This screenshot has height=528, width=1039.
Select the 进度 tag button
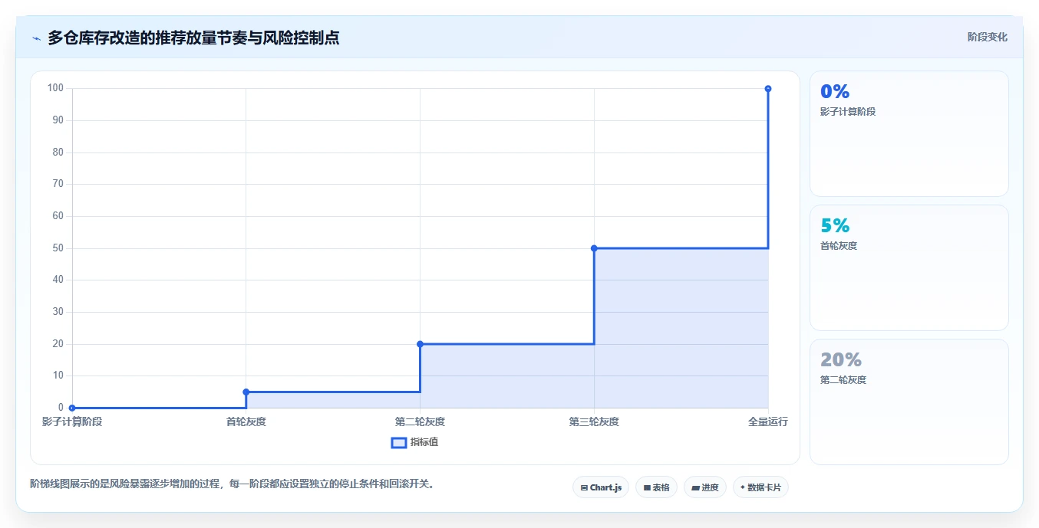point(704,487)
